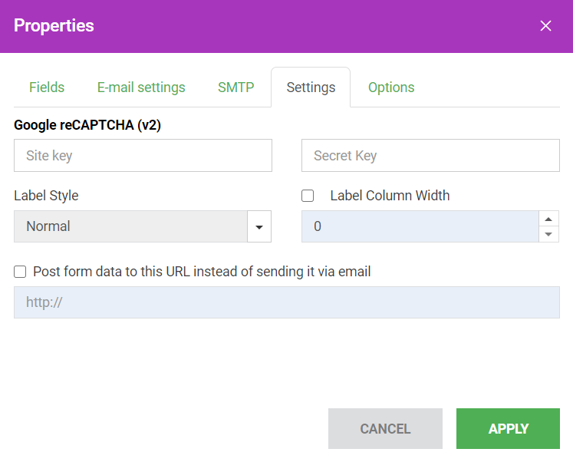Focus the Secret Key input field
The image size is (573, 462).
(x=430, y=155)
